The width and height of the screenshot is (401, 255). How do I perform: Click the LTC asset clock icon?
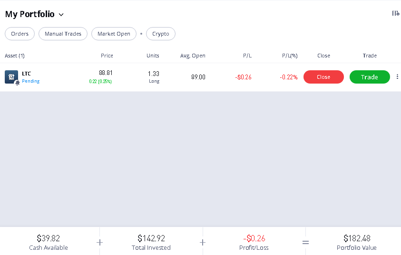coord(11,76)
